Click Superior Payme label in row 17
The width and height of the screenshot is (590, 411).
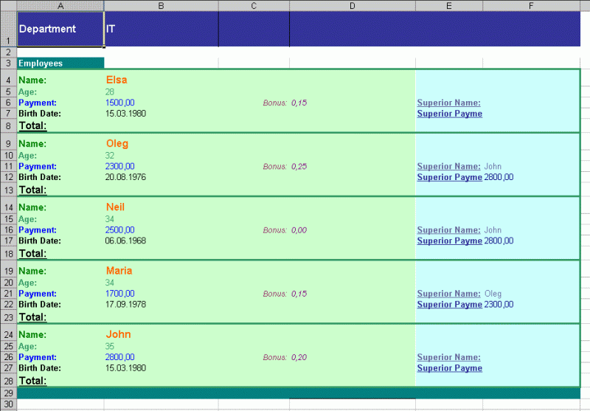click(x=450, y=241)
